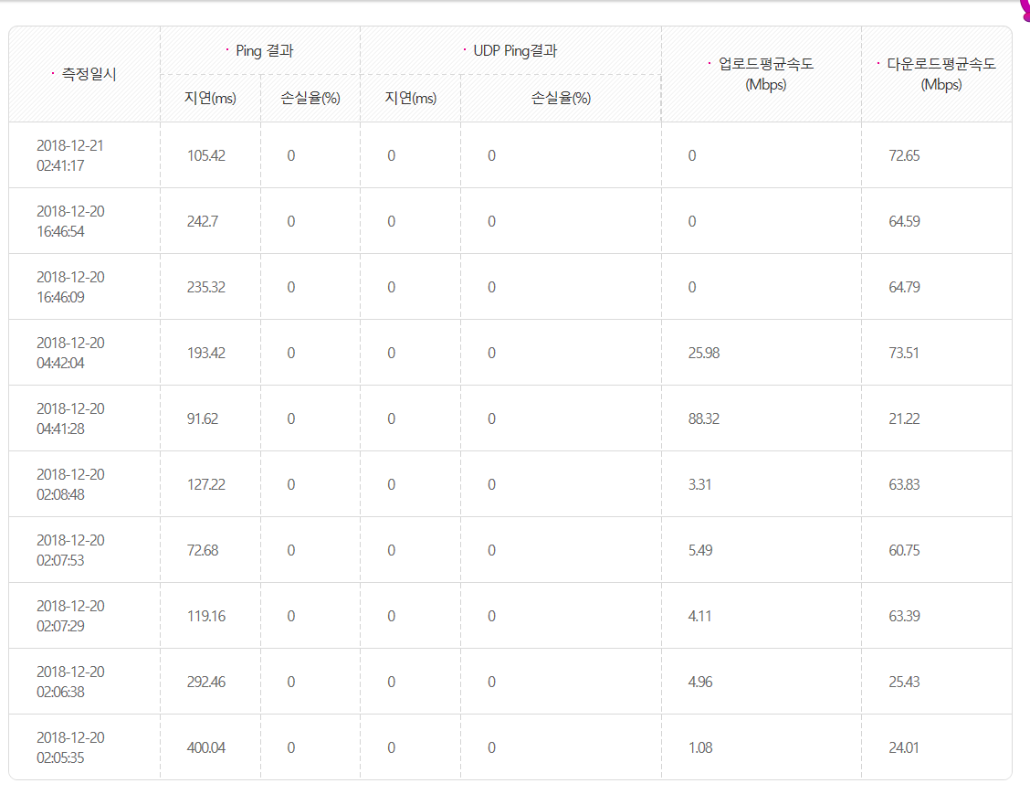Select the 88.32 upload speed cell
Image resolution: width=1030 pixels, height=794 pixels.
[704, 418]
